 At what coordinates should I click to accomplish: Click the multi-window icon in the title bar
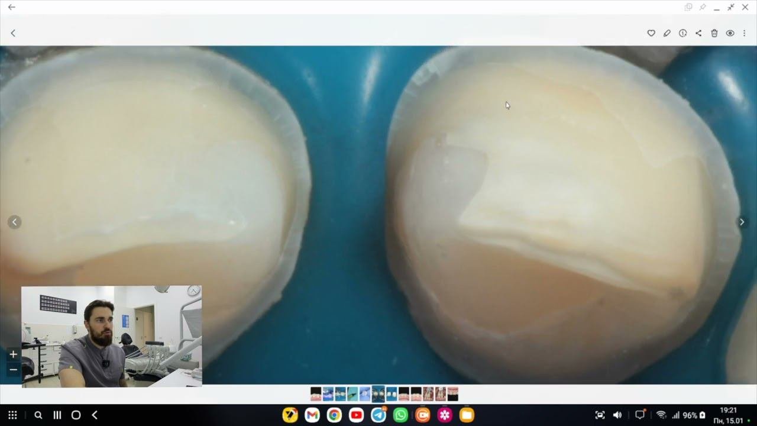pos(688,7)
